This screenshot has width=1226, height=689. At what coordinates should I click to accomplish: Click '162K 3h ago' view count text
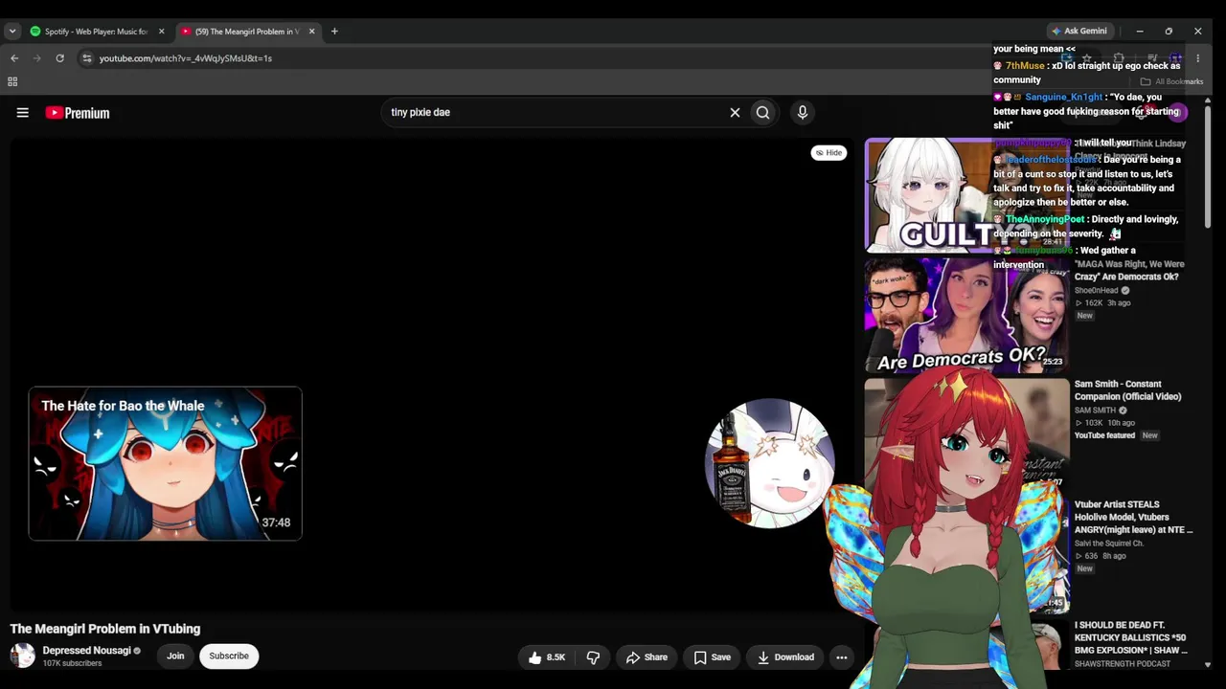(x=1102, y=303)
